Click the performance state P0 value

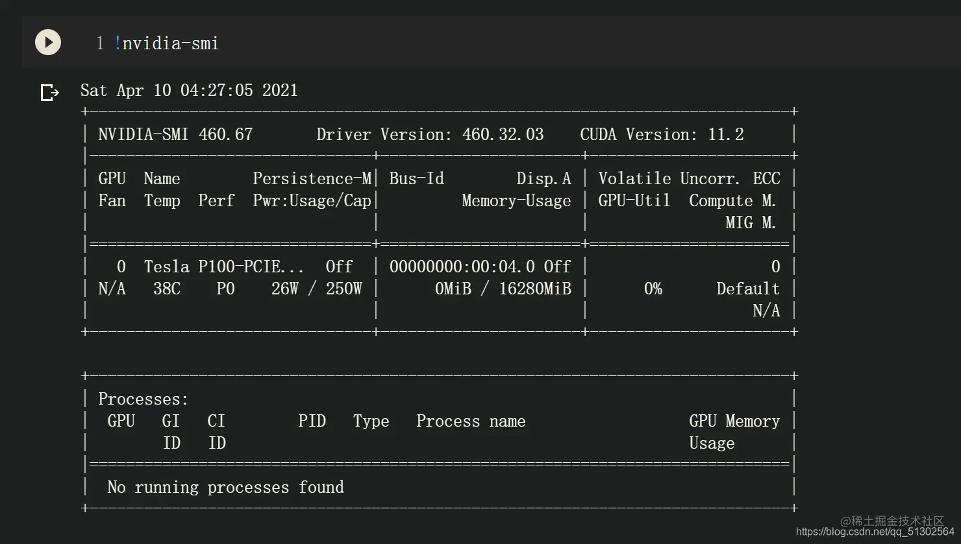[225, 289]
